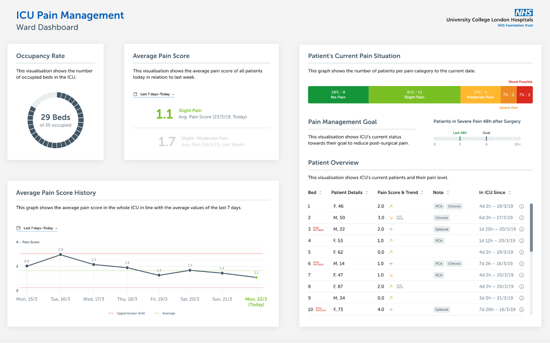Click 'M, 34' patient details cell
The height and width of the screenshot is (343, 550).
[x=339, y=298]
